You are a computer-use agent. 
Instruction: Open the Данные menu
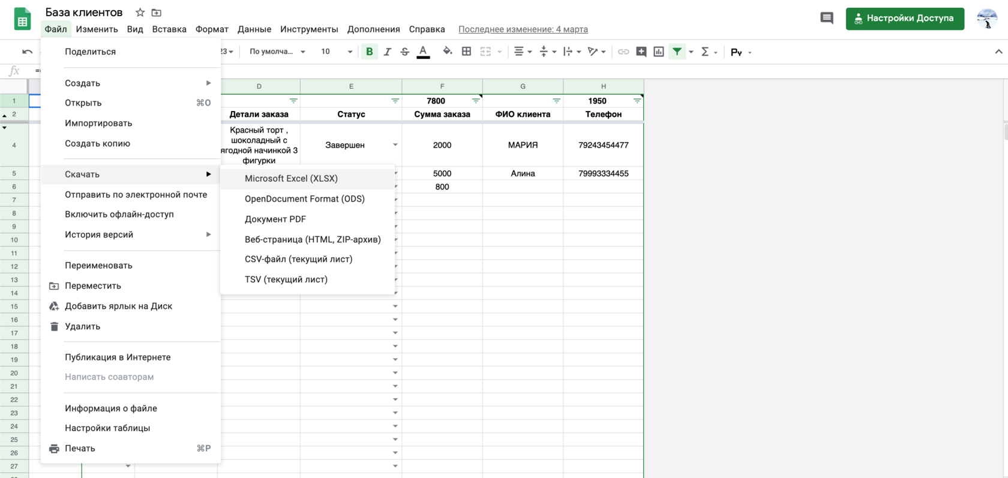[254, 29]
